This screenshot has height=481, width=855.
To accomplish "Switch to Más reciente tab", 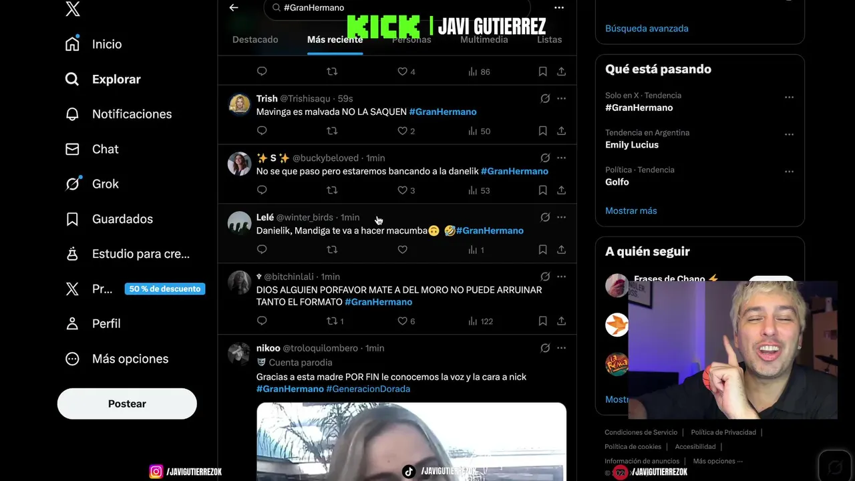I will click(335, 39).
